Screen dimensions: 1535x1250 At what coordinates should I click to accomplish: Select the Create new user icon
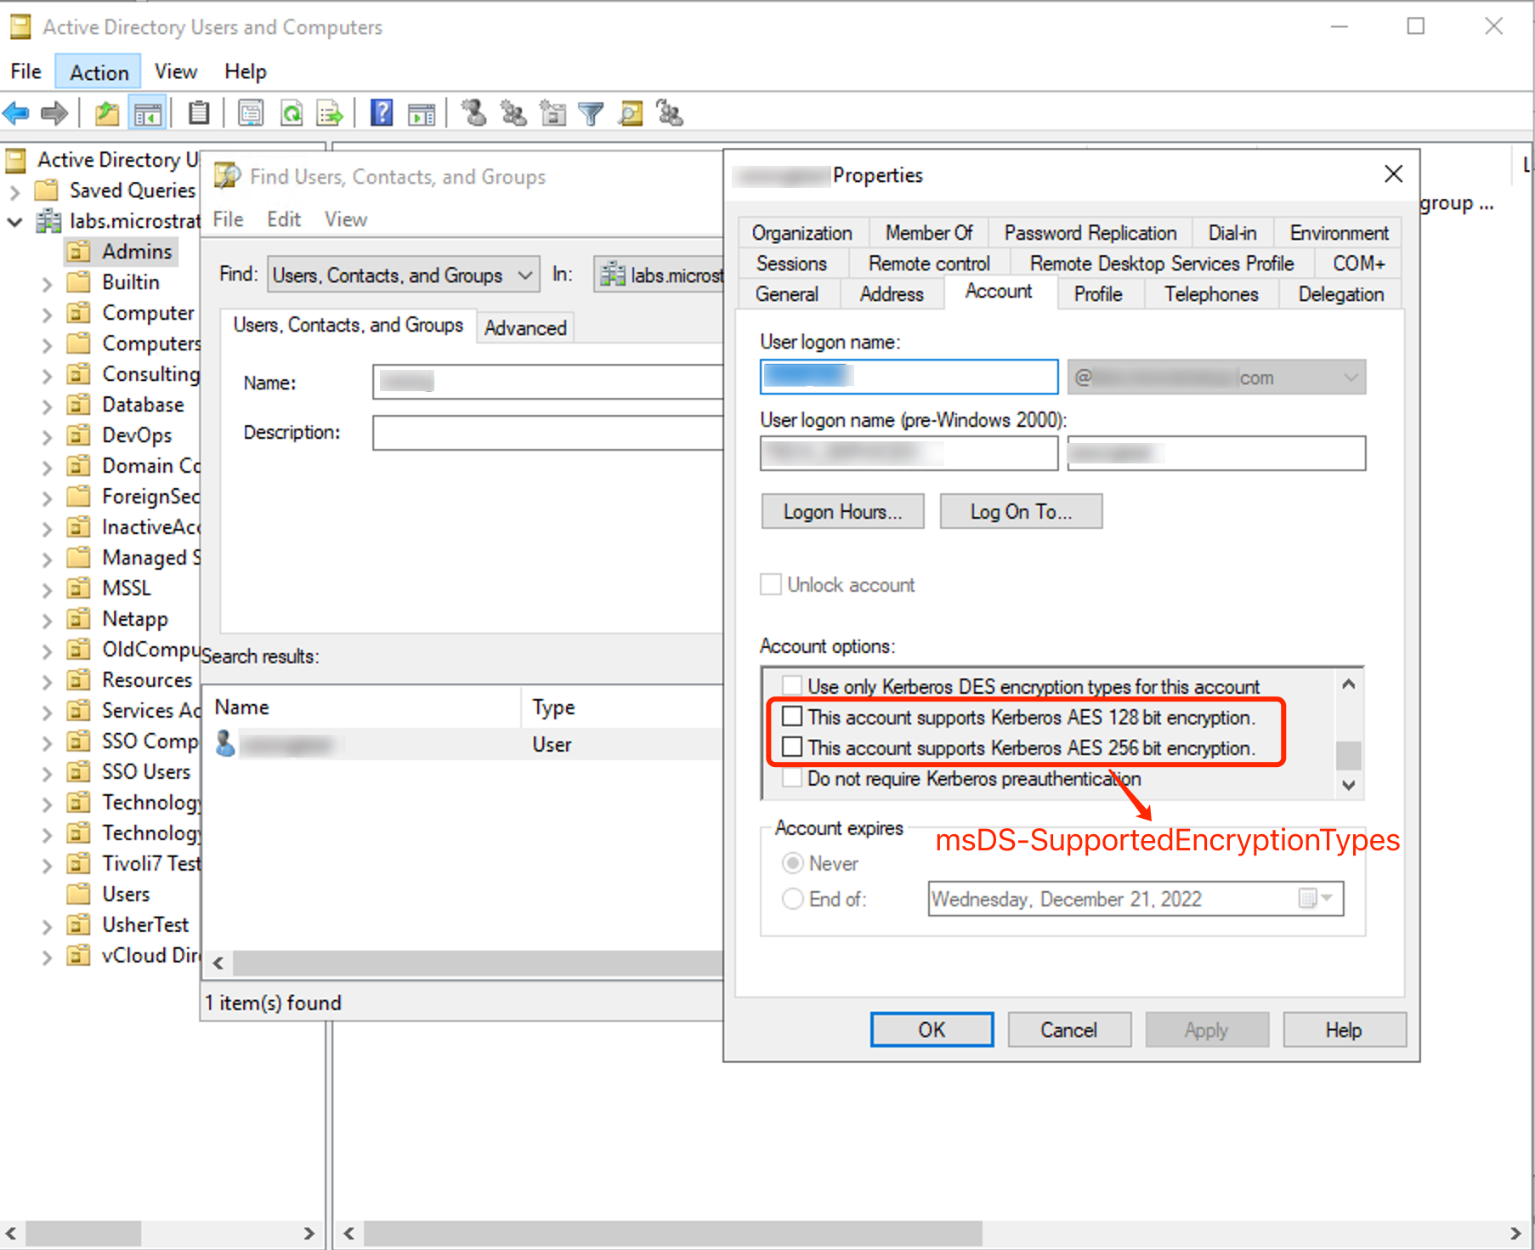click(x=473, y=113)
